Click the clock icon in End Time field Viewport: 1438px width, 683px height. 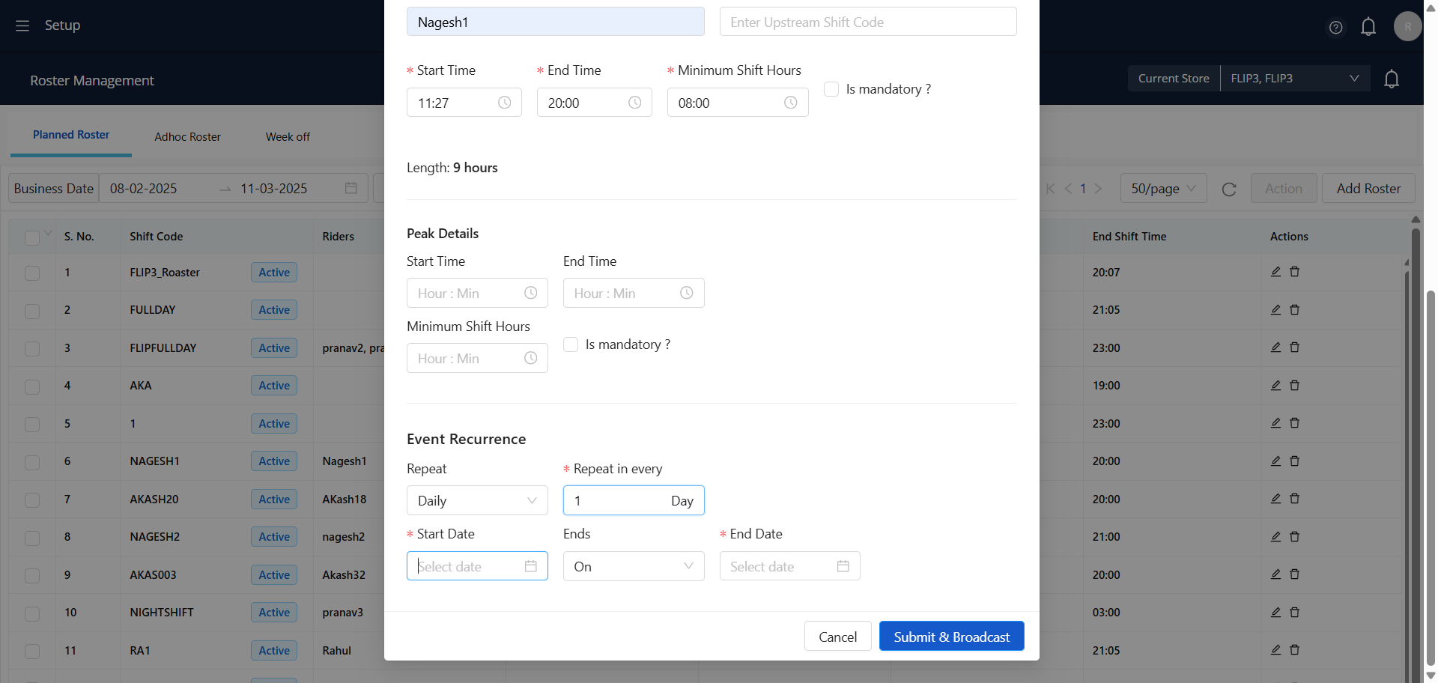coord(634,103)
